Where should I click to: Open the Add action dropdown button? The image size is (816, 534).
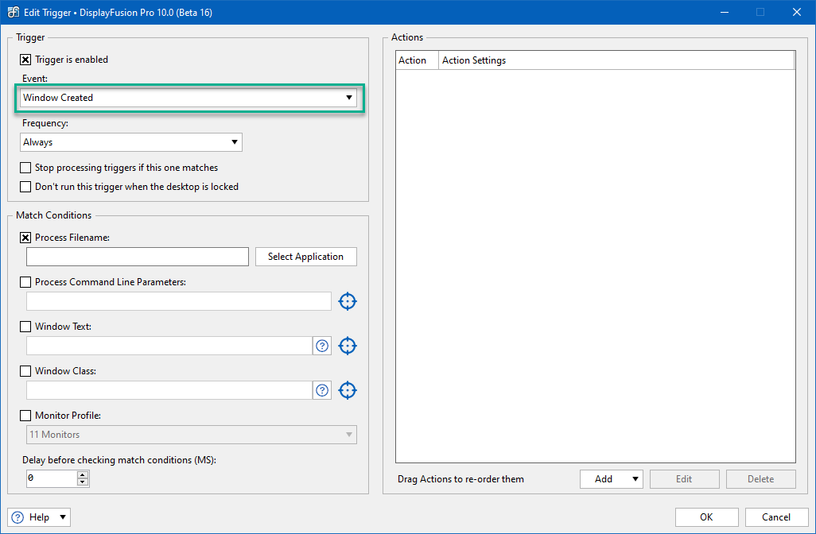611,479
